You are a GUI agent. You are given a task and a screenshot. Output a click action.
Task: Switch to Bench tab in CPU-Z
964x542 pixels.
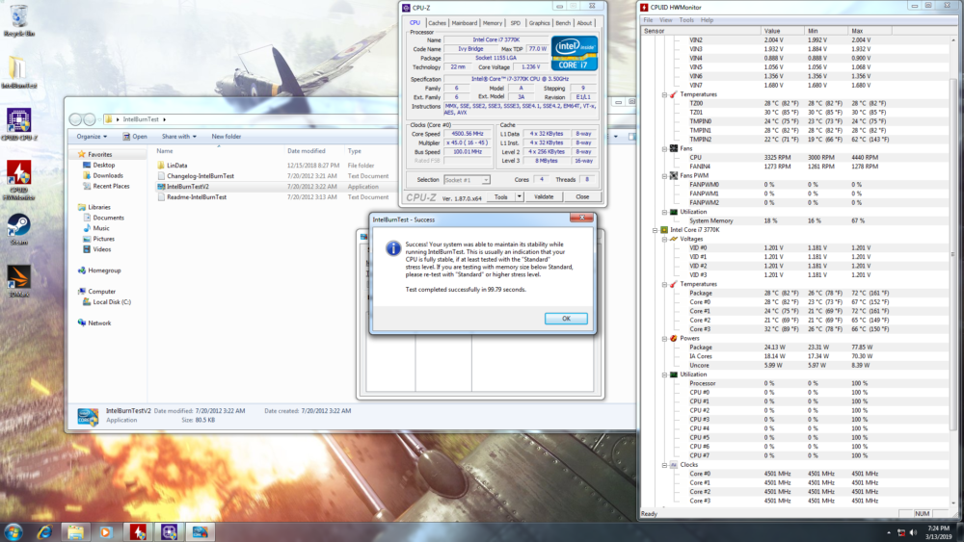[563, 23]
